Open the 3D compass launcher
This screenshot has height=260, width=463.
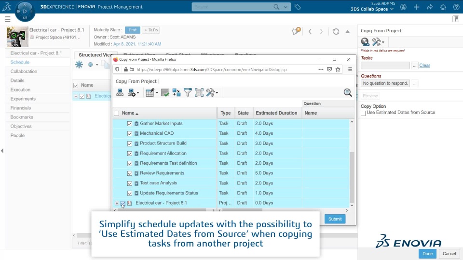(x=25, y=12)
